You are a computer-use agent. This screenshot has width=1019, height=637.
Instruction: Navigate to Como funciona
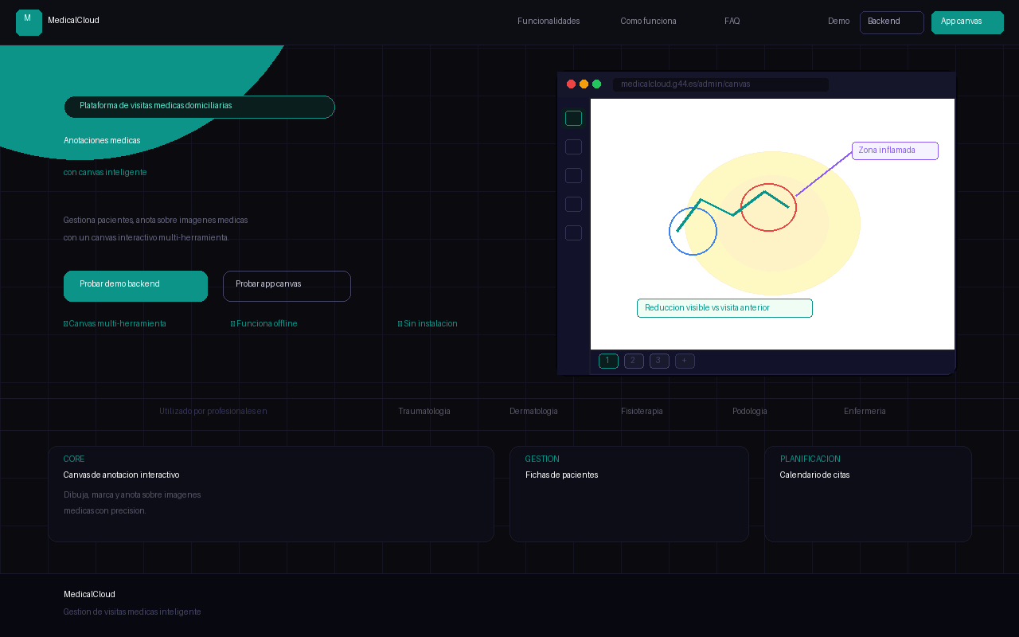[x=648, y=21]
